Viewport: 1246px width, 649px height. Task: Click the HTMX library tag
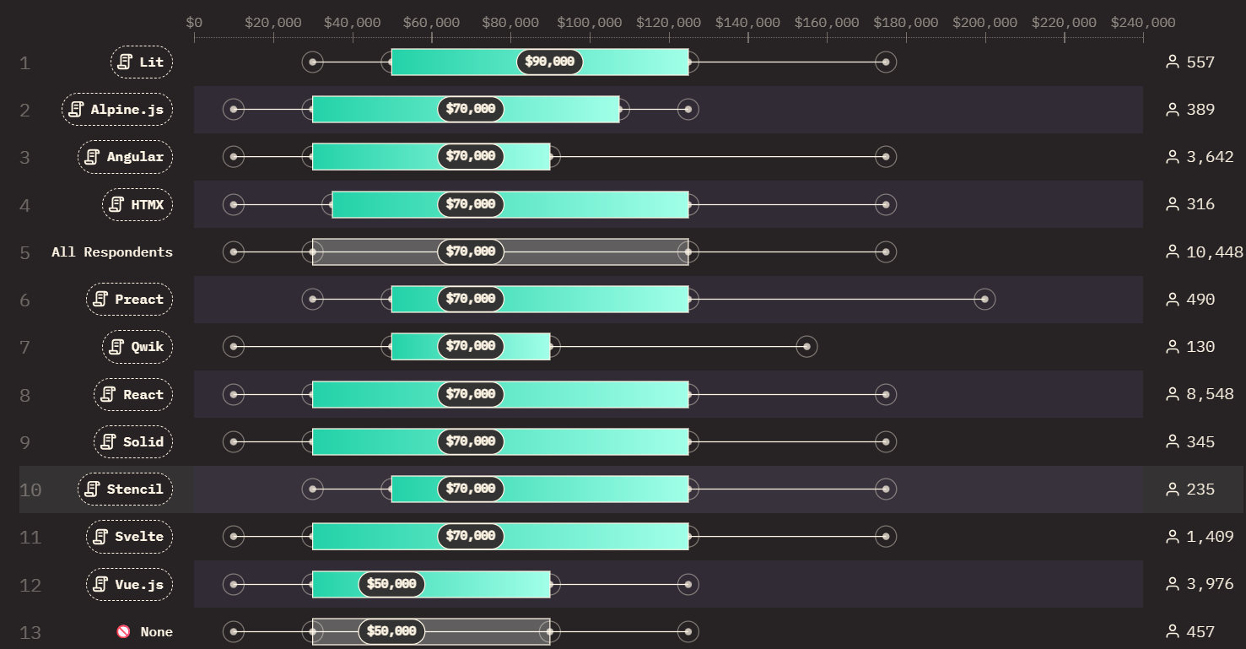click(138, 204)
